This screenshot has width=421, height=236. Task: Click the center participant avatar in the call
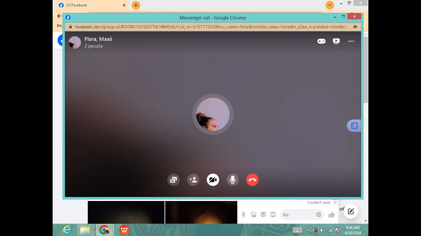[213, 114]
